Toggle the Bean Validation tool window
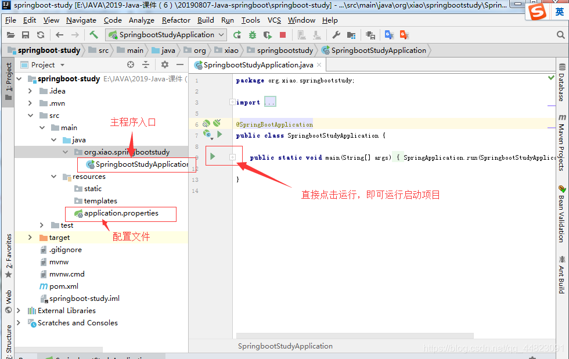This screenshot has height=359, width=569. (x=562, y=214)
